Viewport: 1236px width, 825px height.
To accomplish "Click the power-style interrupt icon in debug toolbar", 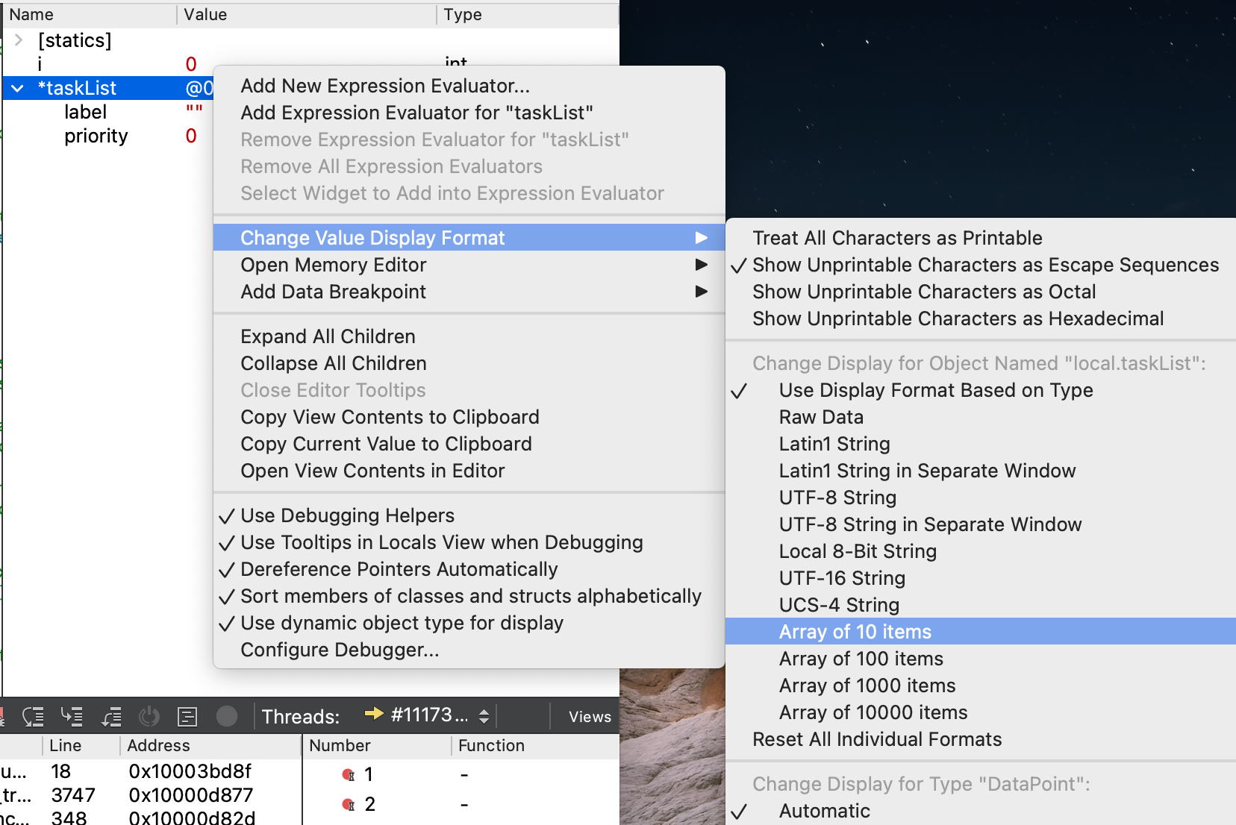I will [149, 716].
